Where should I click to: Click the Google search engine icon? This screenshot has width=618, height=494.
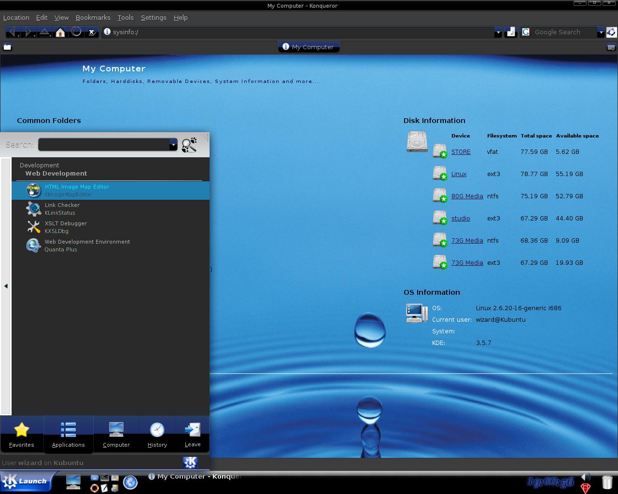tap(526, 32)
